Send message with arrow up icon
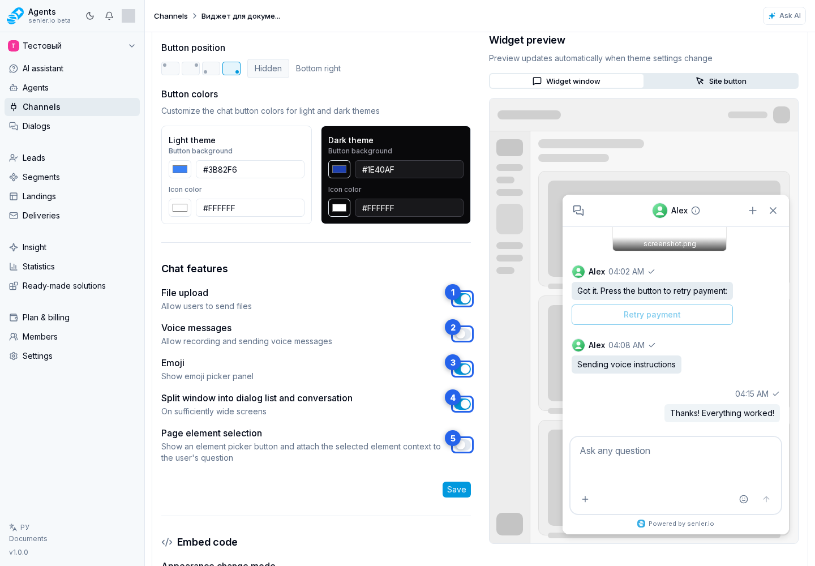The height and width of the screenshot is (566, 815). tap(766, 499)
